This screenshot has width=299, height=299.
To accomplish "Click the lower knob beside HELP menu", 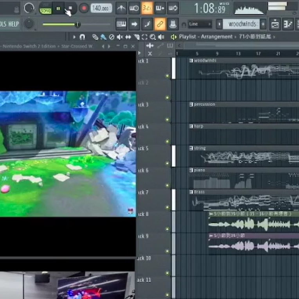I will [29, 24].
